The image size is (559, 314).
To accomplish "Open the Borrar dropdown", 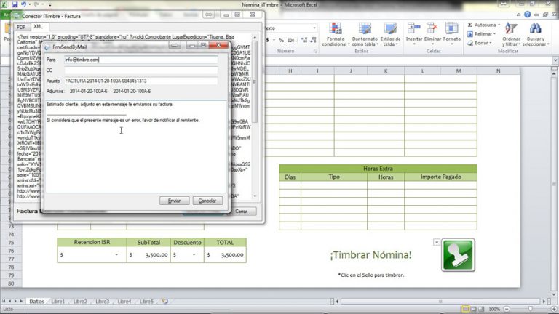I will click(x=492, y=42).
